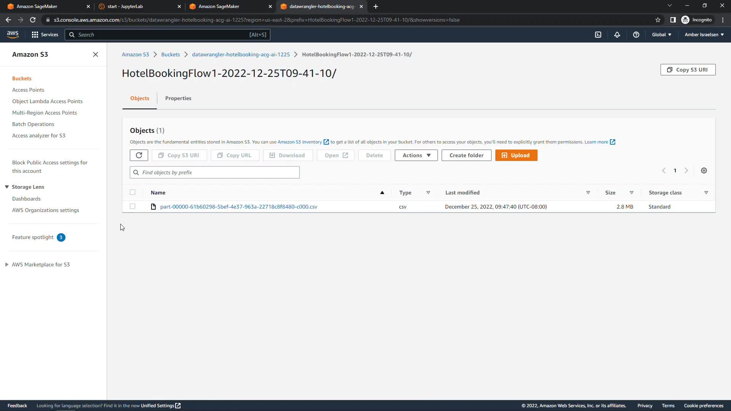Check the part-00000 csv file checkbox
This screenshot has height=411, width=731.
pos(132,207)
